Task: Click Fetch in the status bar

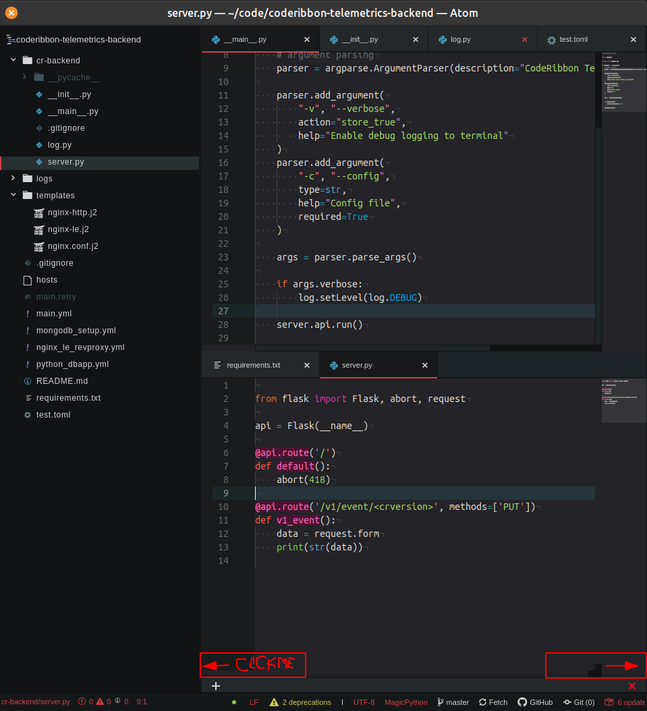Action: click(493, 702)
